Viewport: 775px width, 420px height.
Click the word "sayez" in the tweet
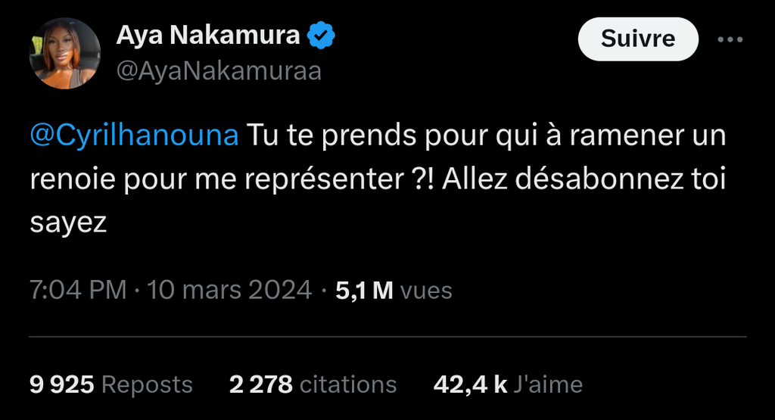point(70,221)
